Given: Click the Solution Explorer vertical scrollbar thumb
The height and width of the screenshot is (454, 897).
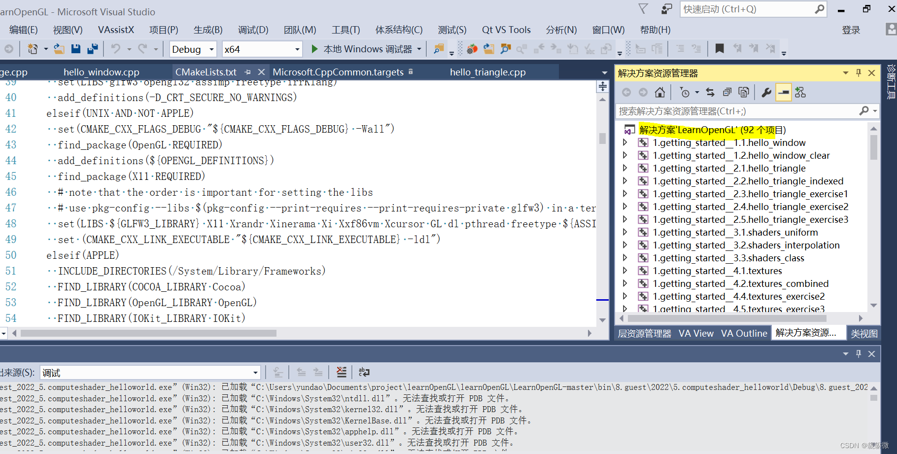Looking at the screenshot, I should [873, 147].
